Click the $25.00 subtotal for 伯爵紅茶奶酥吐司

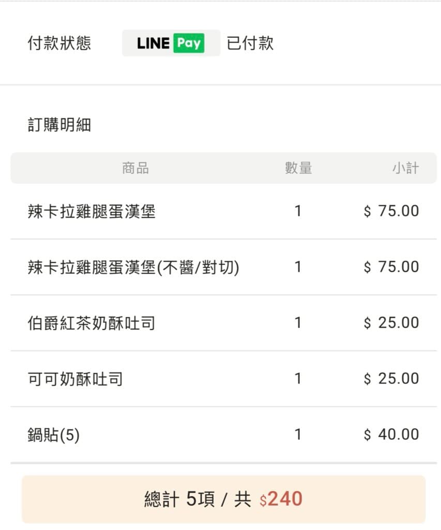point(391,323)
